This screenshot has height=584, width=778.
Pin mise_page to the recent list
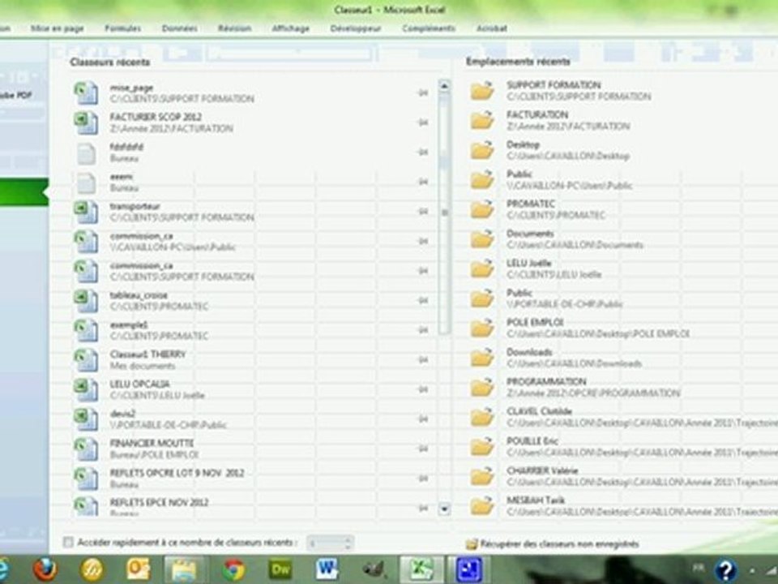tap(423, 92)
